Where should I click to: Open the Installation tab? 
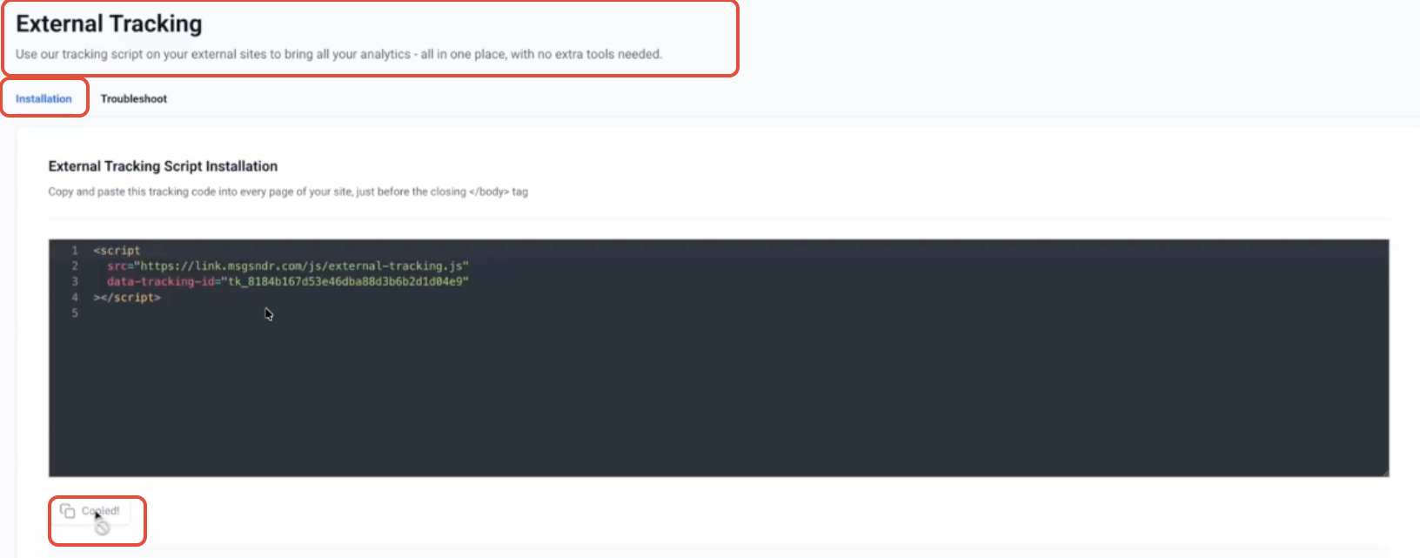(x=44, y=98)
